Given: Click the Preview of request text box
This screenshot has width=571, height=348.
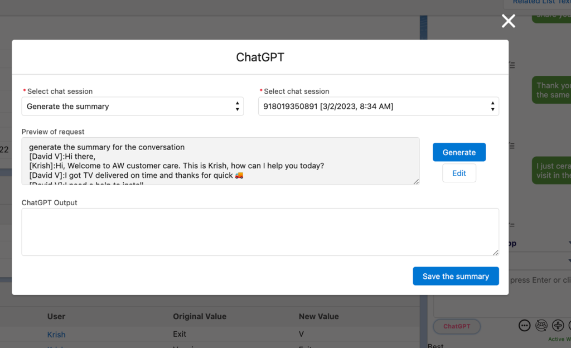Looking at the screenshot, I should tap(220, 161).
